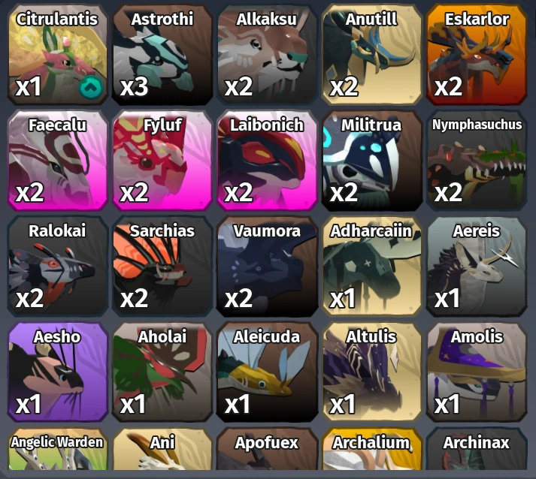Open the Alkaksu creature tile

(267, 54)
